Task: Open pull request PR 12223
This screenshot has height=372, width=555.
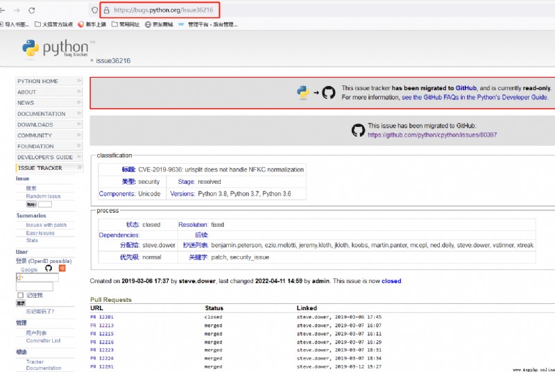Action: (102, 350)
